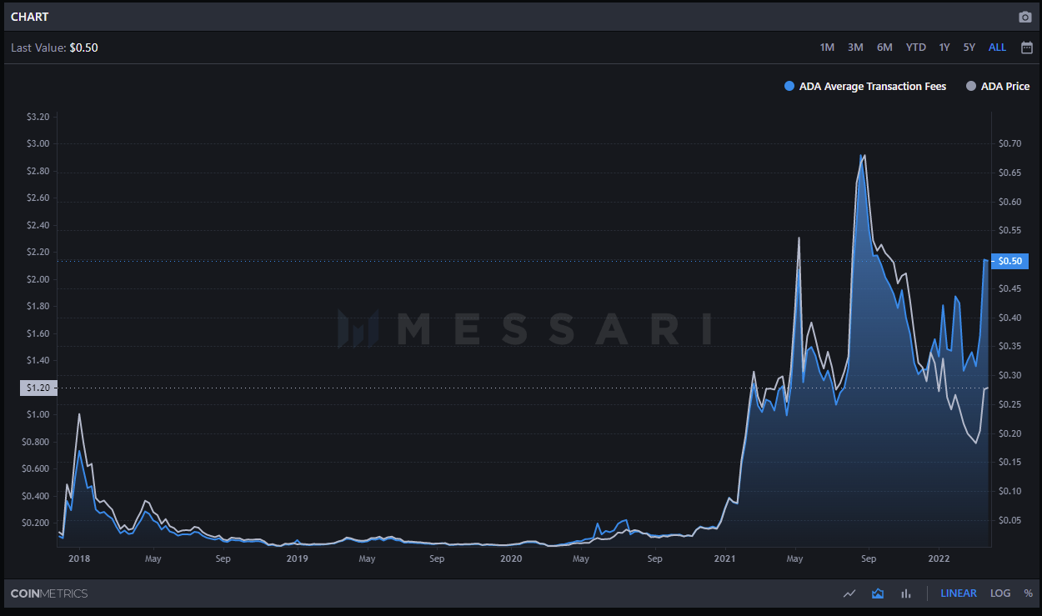Select the YTD time range
This screenshot has width=1042, height=616.
click(x=916, y=48)
